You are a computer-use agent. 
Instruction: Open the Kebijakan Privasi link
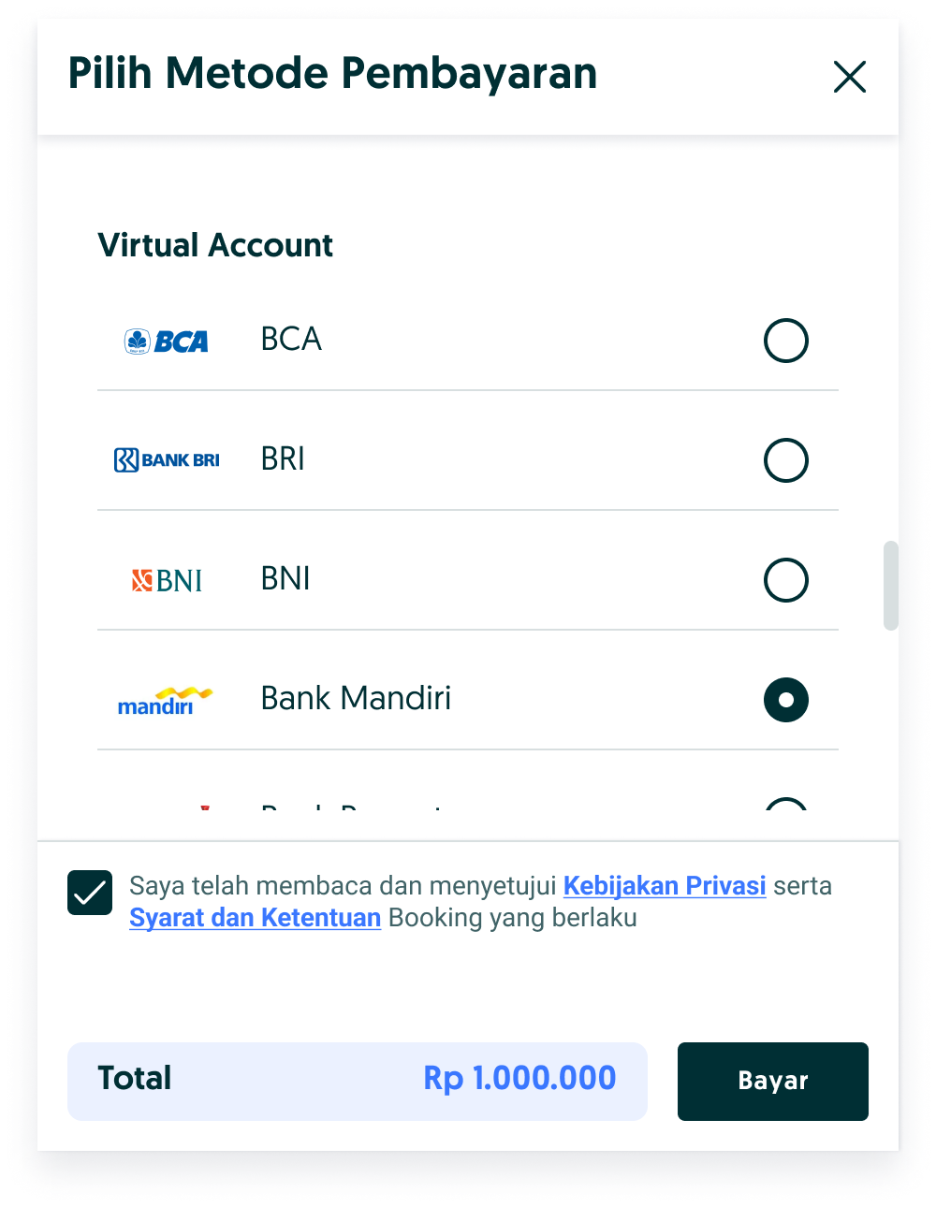pos(665,886)
